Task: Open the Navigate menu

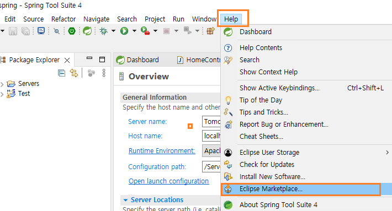Action: 96,19
